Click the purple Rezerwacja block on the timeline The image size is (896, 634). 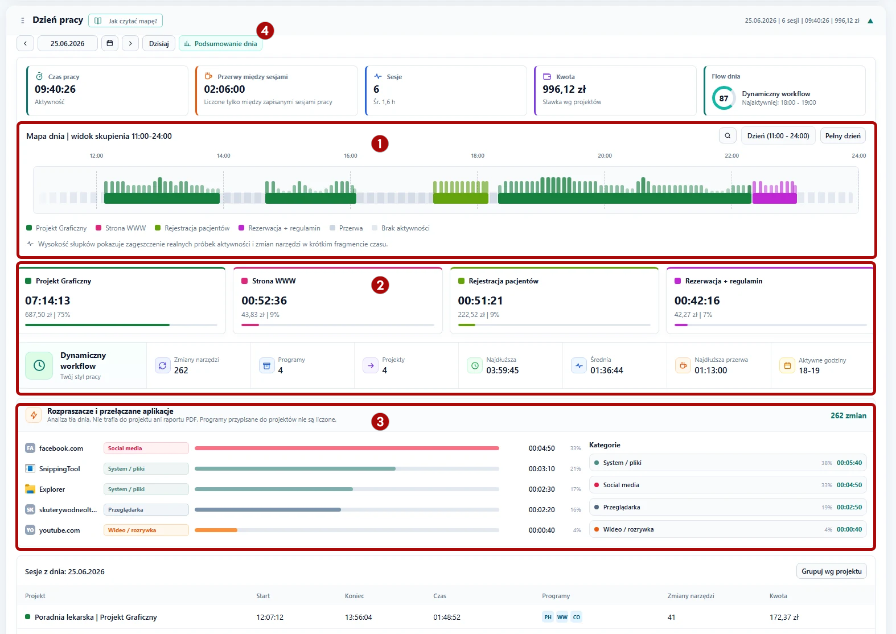tap(774, 198)
